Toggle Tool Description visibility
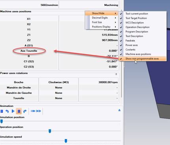The height and width of the screenshot is (145, 170). pyautogui.click(x=143, y=36)
